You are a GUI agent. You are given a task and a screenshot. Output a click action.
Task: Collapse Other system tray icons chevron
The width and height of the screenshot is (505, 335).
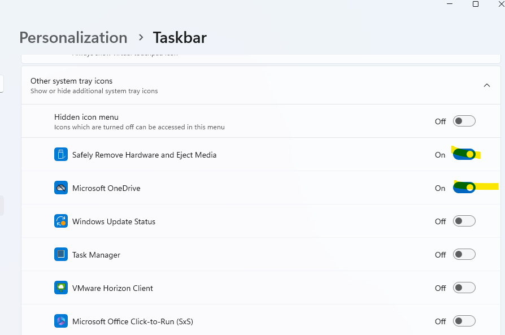pyautogui.click(x=486, y=85)
